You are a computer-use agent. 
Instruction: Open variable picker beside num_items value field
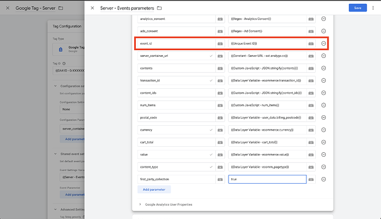coord(311,105)
